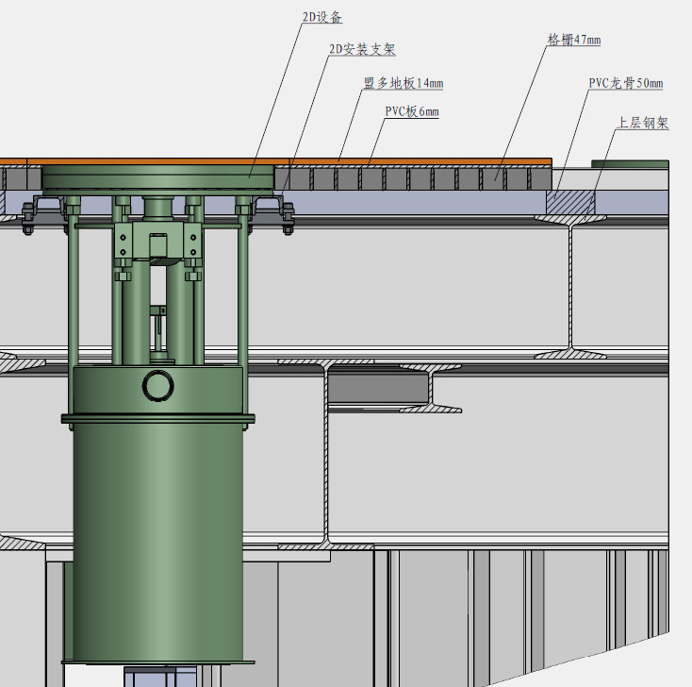Click the hatched PVC keel block
This screenshot has height=687, width=692.
point(570,201)
